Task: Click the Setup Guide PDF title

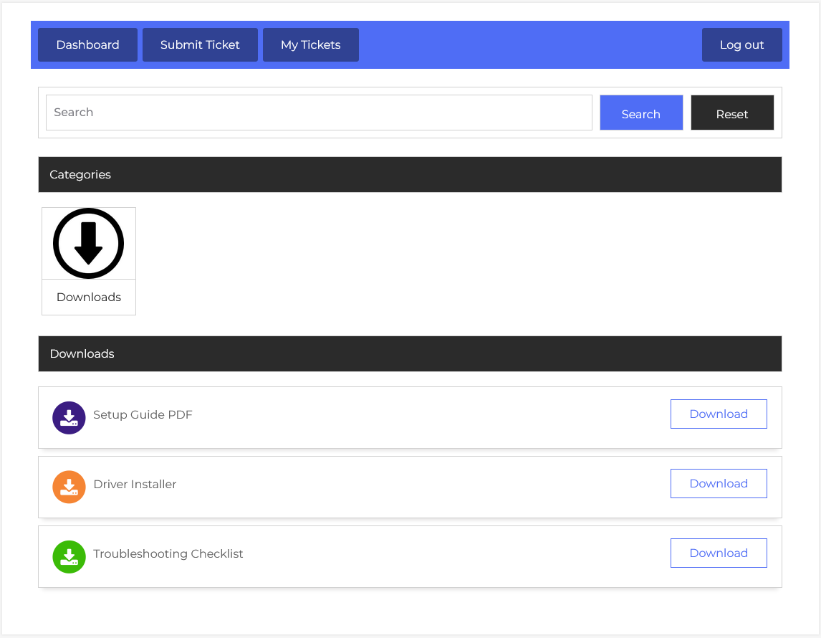Action: coord(143,415)
